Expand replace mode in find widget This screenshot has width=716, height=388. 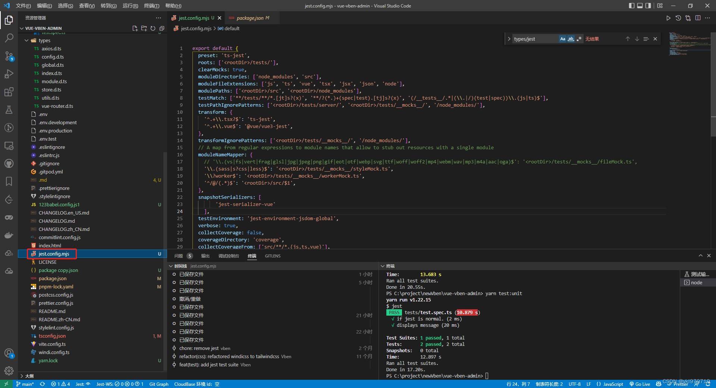coord(509,39)
